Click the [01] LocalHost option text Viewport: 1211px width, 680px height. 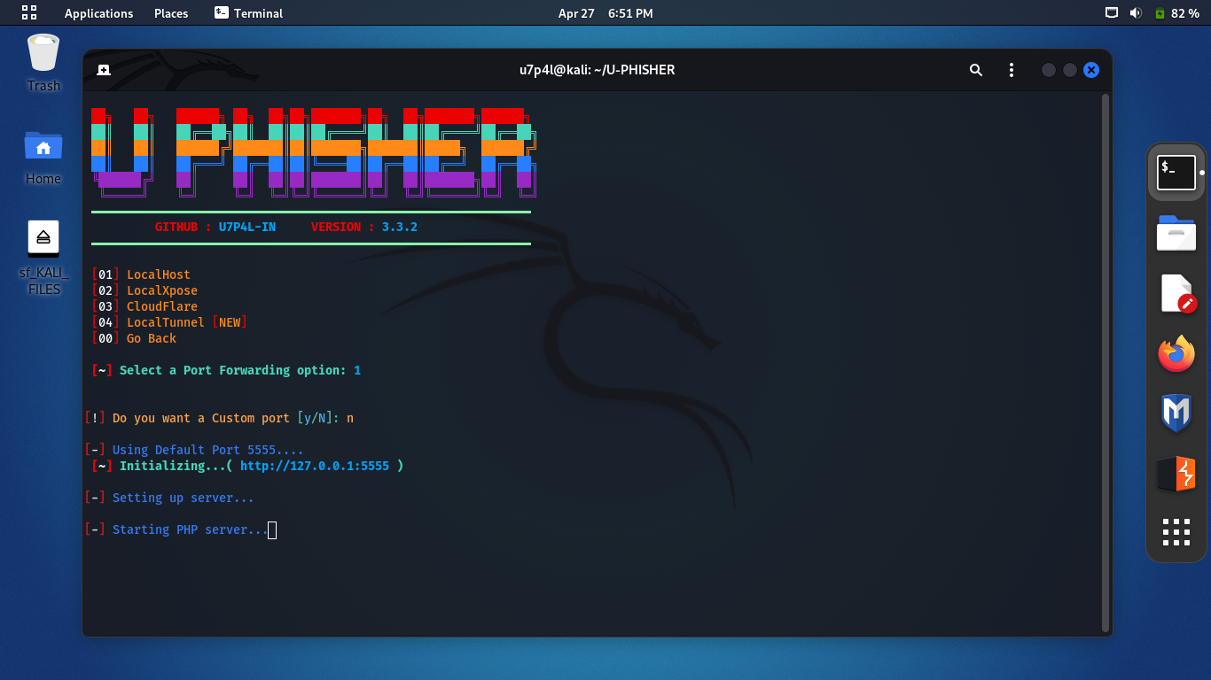click(x=141, y=274)
